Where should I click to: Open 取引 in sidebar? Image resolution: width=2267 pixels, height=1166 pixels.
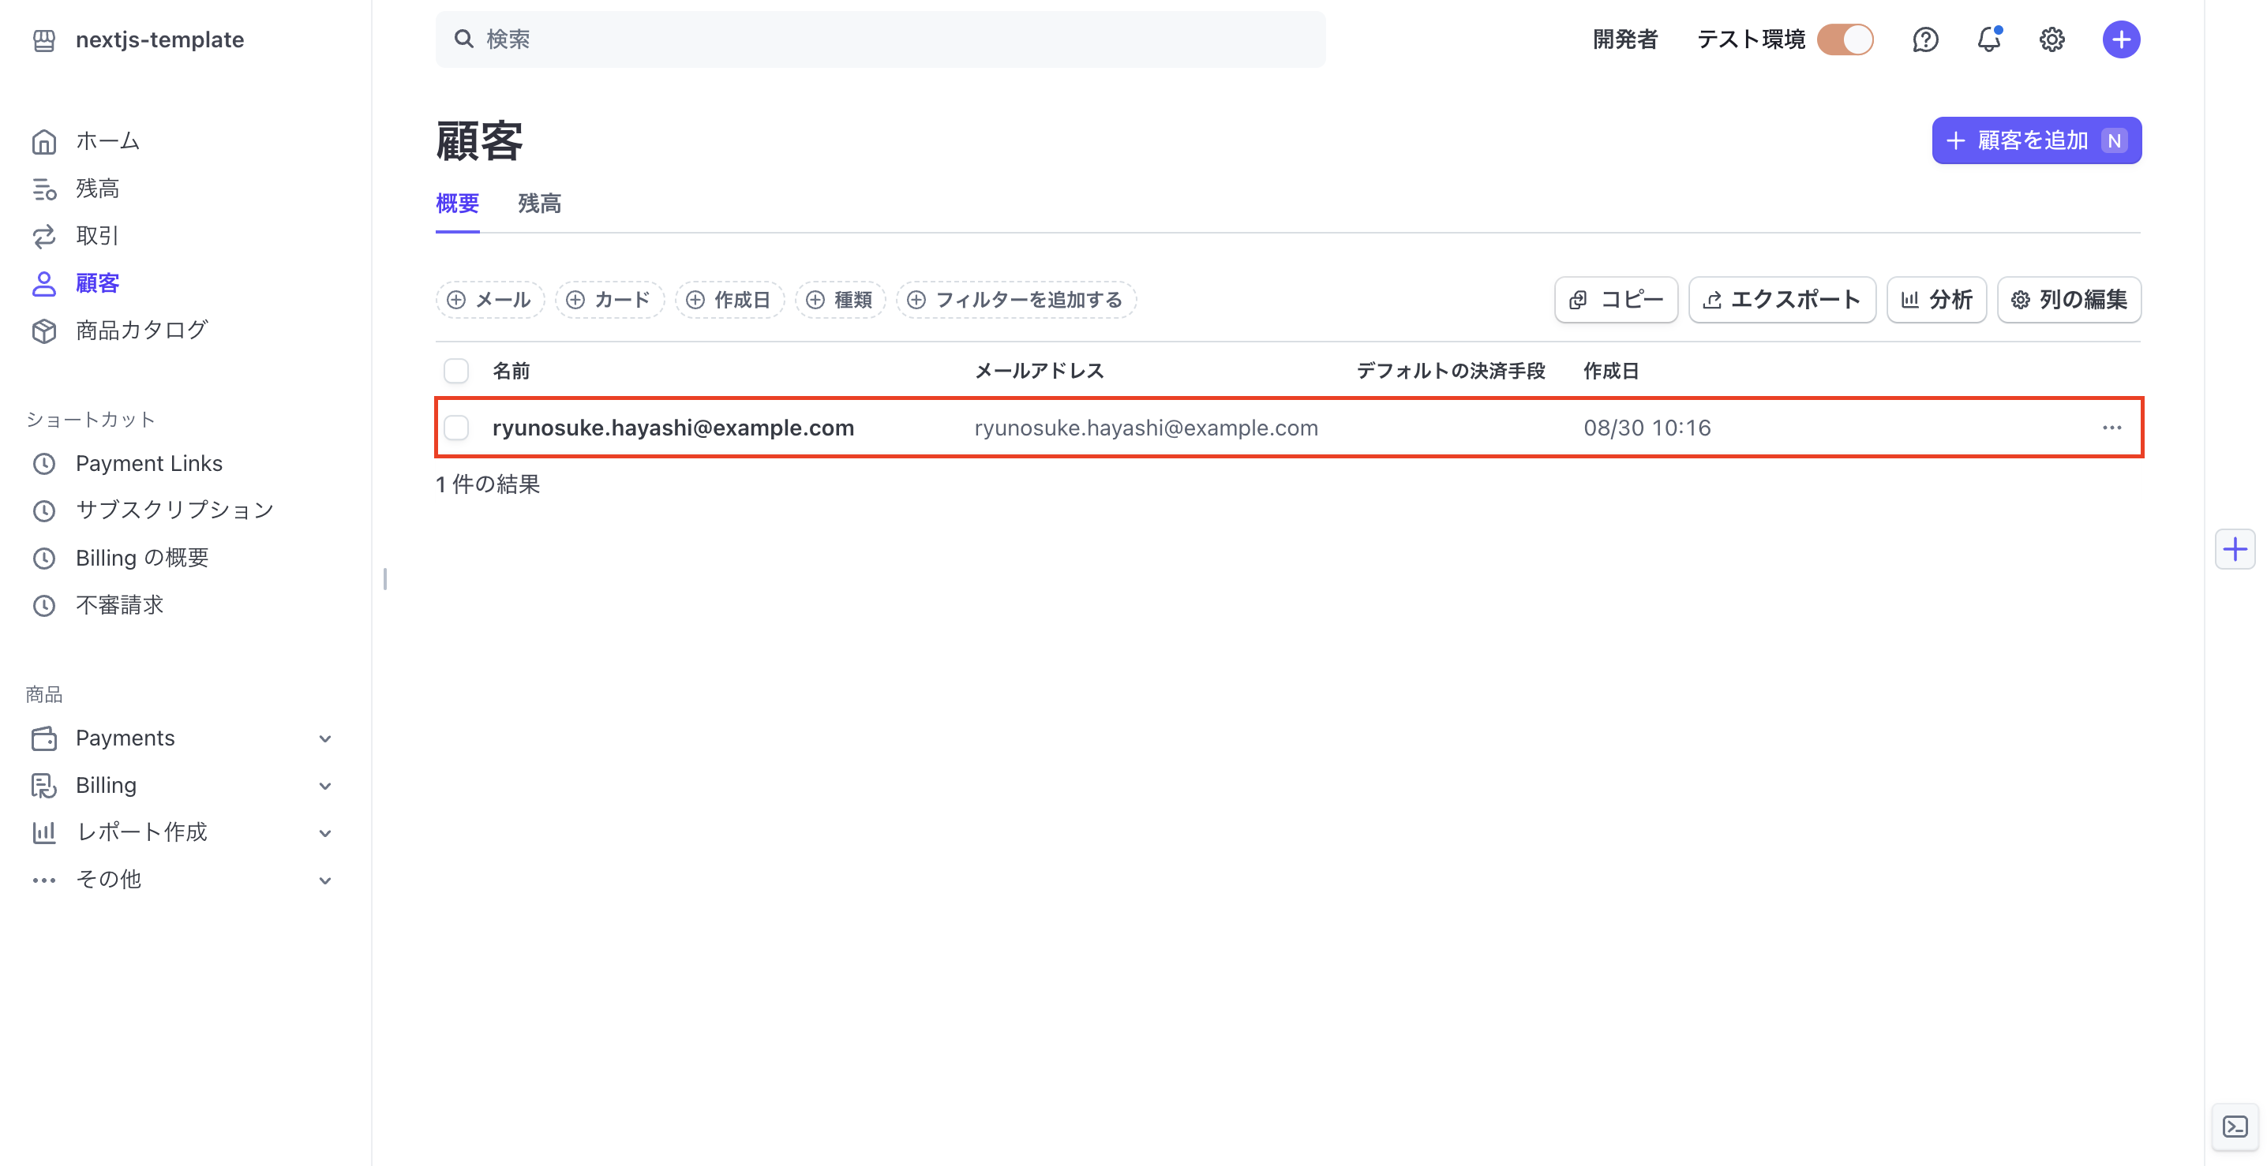click(x=97, y=236)
